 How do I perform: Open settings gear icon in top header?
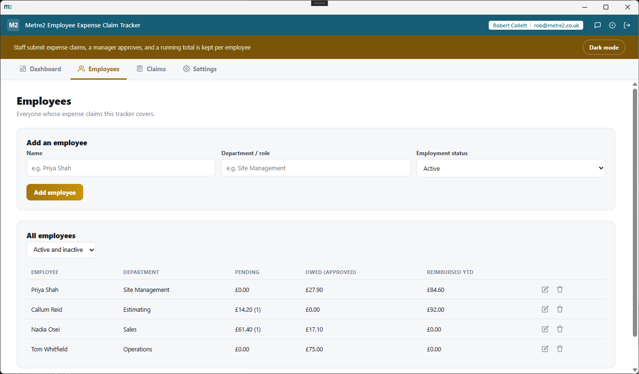[612, 25]
